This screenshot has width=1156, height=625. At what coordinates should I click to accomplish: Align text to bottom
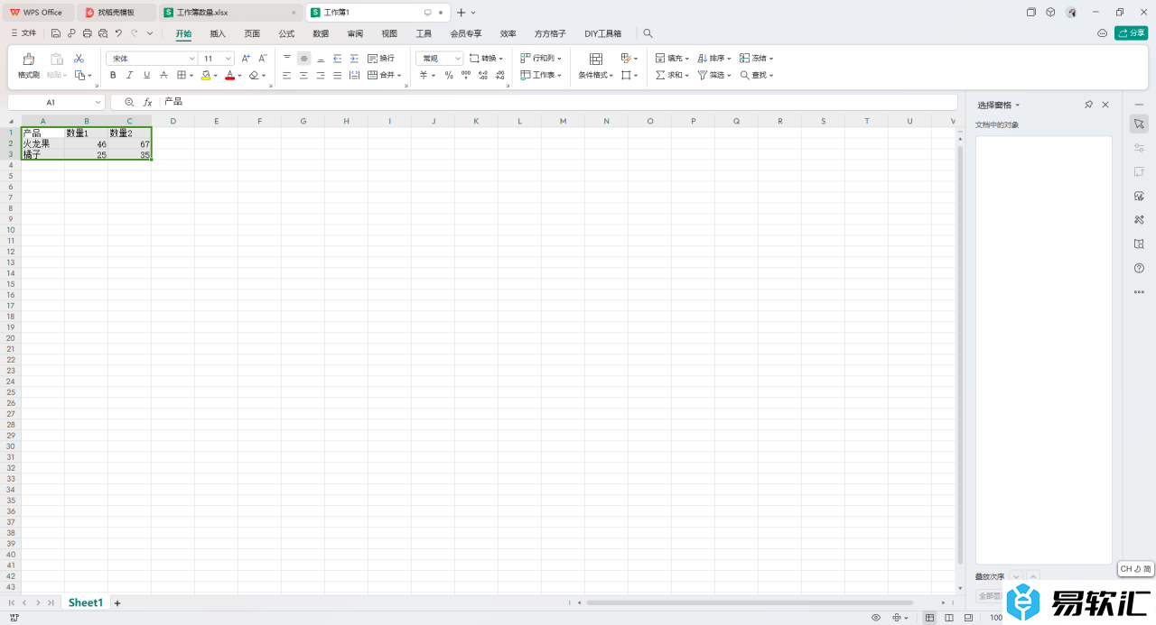coord(321,58)
